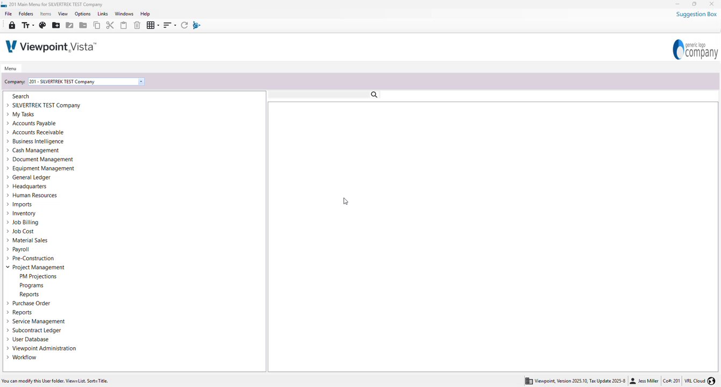Open the Company dropdown list
721x387 pixels.
[141, 82]
